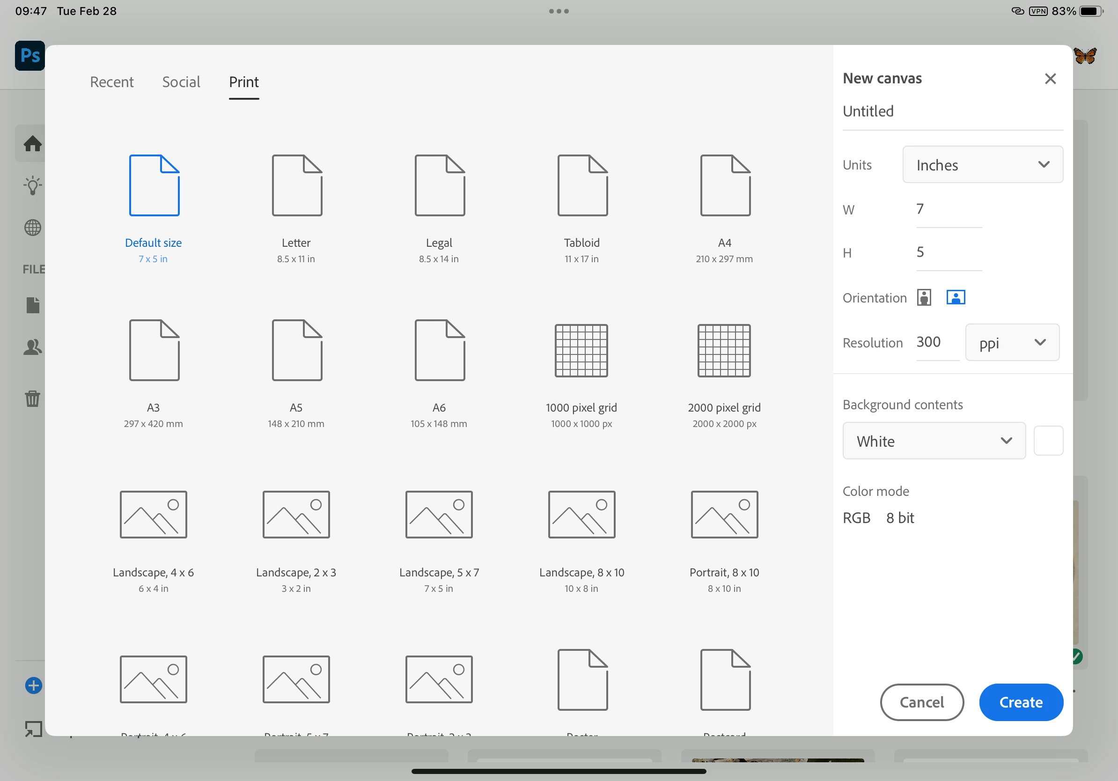The image size is (1118, 781).
Task: Choose the A4 paper preset icon
Action: pos(725,185)
